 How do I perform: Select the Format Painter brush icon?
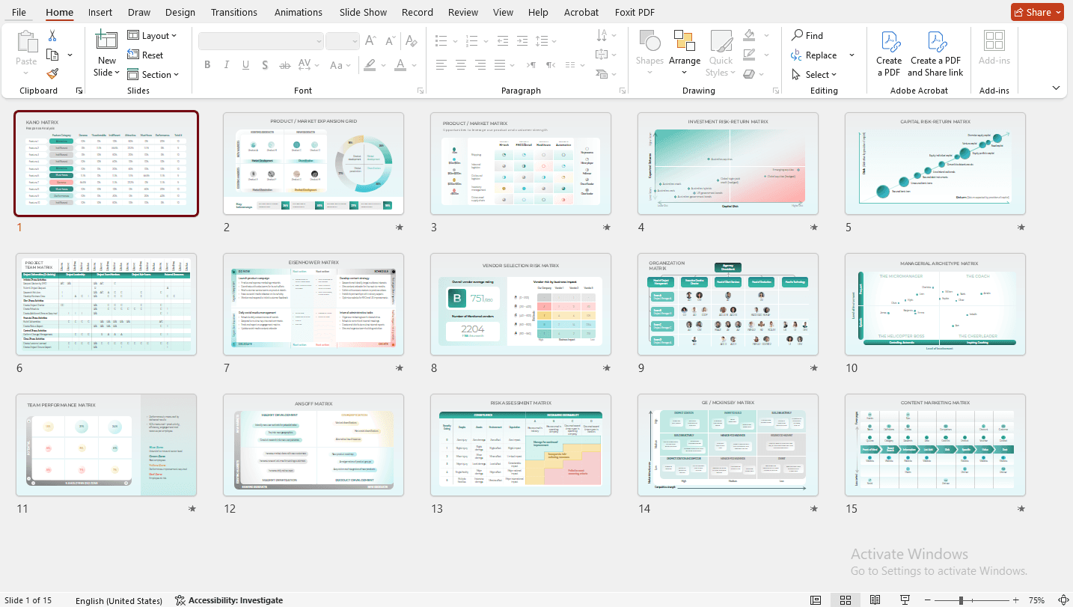tap(52, 73)
